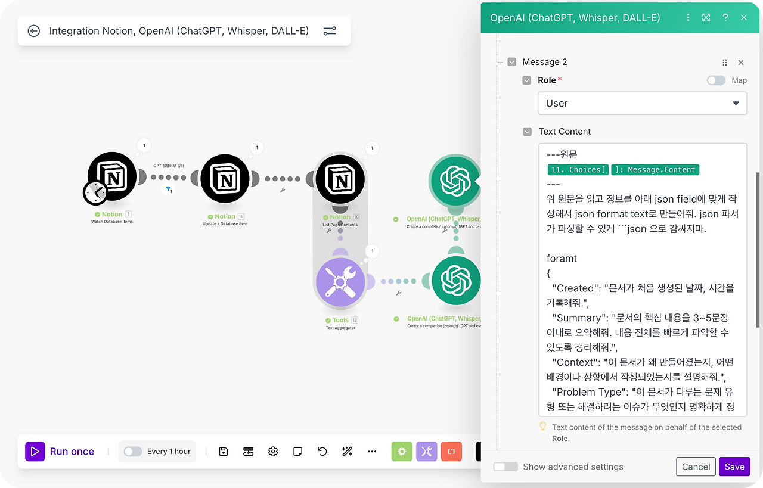Click the purple tools button in the toolbar
Image resolution: width=763 pixels, height=488 pixels.
427,452
